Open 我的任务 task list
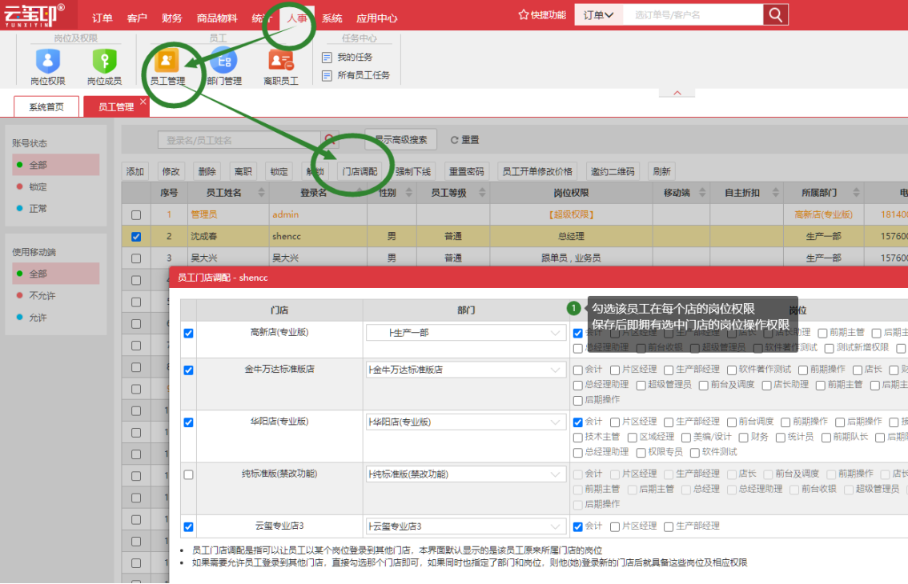The height and width of the screenshot is (584, 908). 348,58
